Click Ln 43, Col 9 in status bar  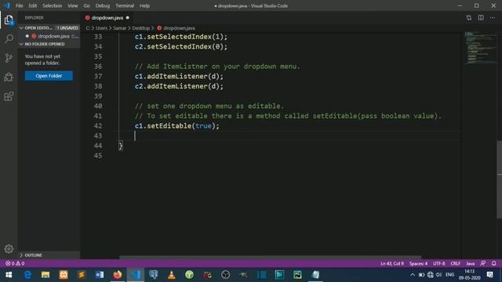pos(392,263)
